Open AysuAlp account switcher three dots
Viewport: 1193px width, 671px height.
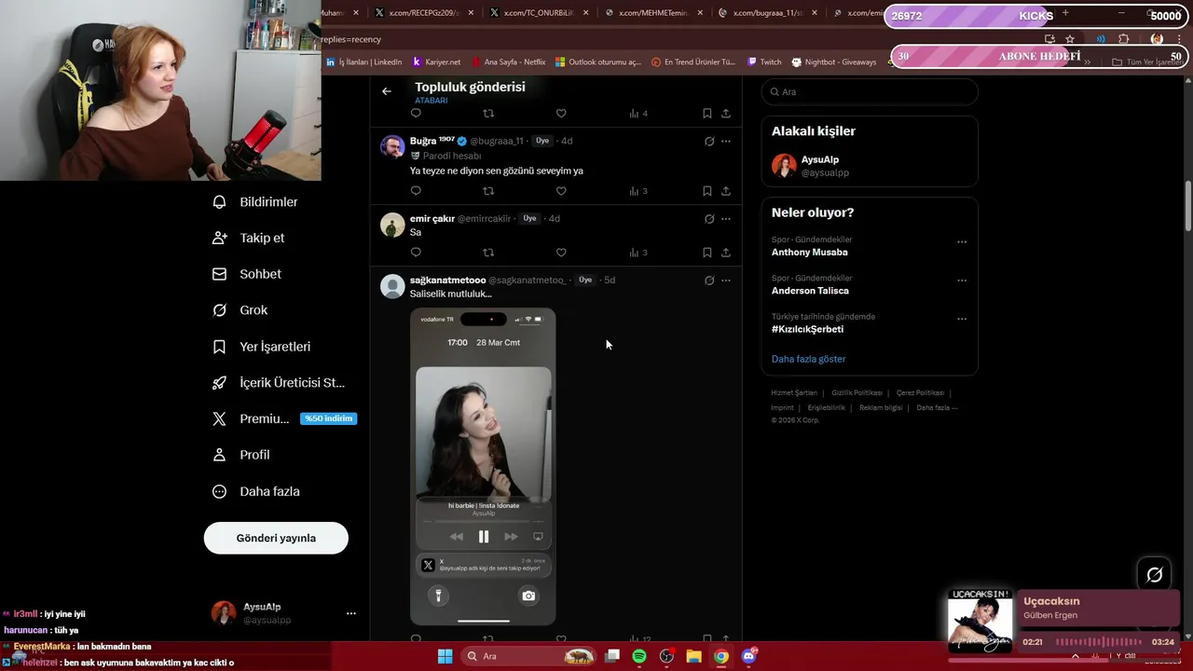(351, 613)
